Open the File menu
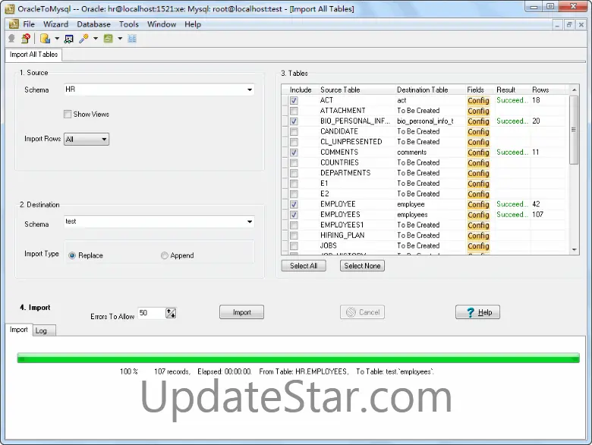Screen dimensions: 592x445 29,24
